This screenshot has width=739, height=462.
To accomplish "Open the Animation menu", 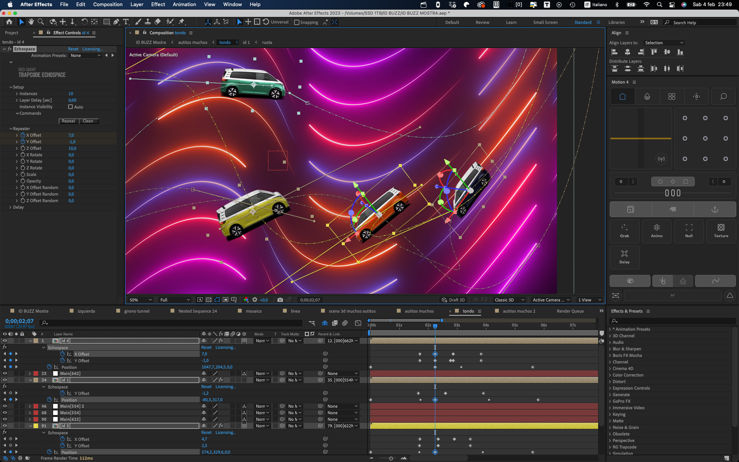I will [x=184, y=4].
